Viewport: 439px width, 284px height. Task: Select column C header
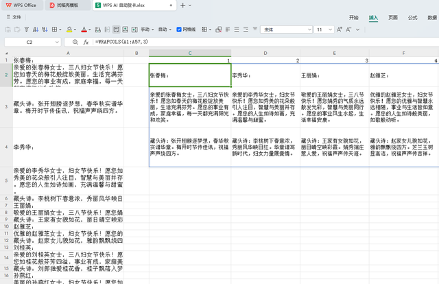pos(190,53)
